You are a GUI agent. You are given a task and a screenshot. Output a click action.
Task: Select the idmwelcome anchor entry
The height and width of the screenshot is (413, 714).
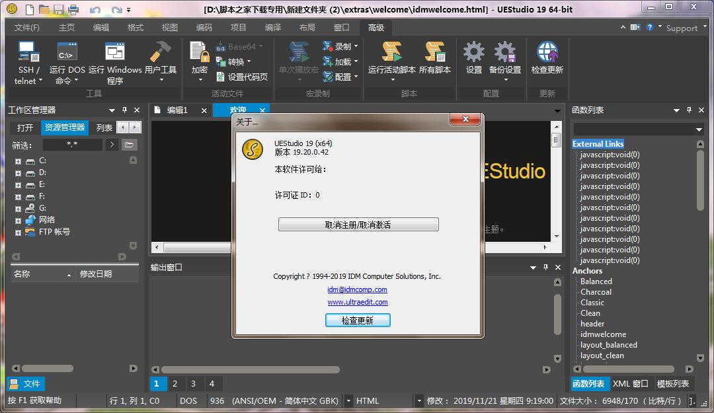click(603, 334)
